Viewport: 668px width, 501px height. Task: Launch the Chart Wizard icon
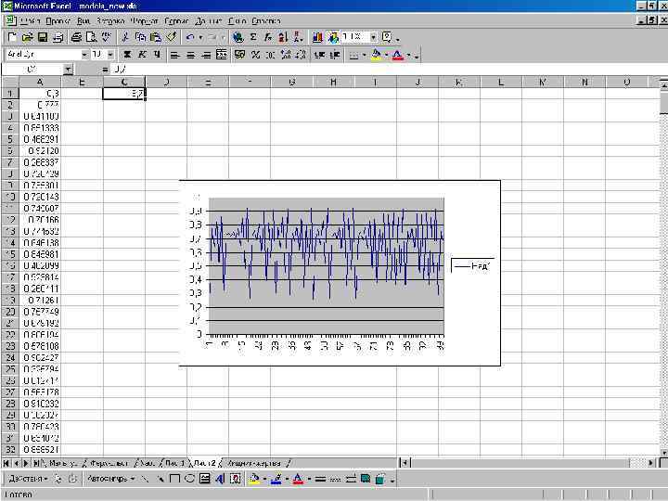[317, 37]
